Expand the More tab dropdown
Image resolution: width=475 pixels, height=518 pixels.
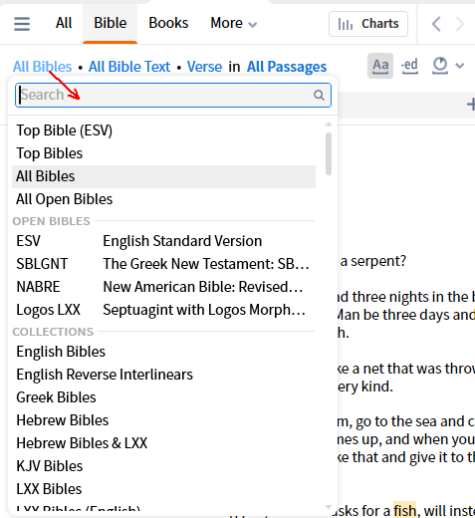click(234, 23)
